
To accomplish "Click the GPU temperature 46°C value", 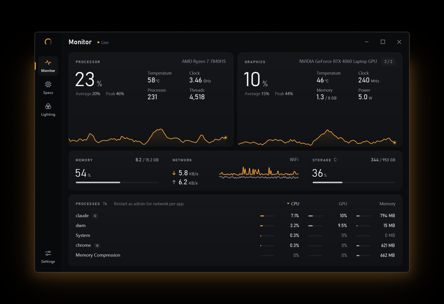I will tap(323, 81).
